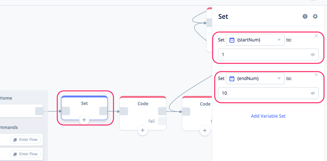Viewport: 327px width, 161px height.
Task: Open the {startNum} variable dropdown
Action: (x=255, y=40)
